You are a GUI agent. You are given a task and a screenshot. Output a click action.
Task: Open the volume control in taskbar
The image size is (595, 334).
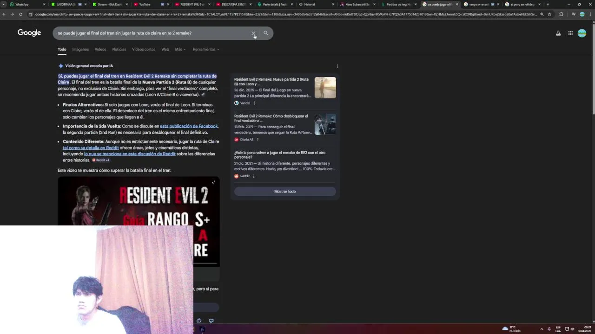[572, 329]
